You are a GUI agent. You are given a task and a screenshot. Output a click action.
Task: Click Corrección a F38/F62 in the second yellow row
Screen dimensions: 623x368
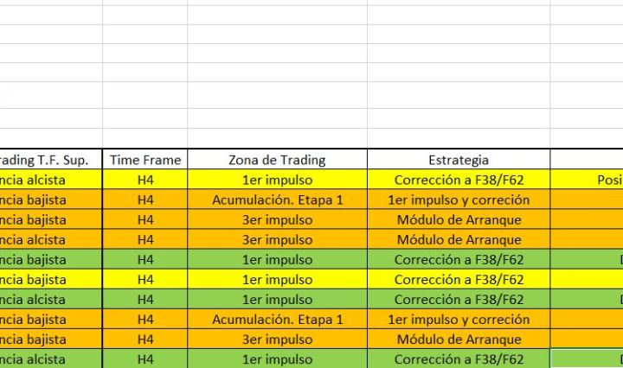(x=459, y=280)
